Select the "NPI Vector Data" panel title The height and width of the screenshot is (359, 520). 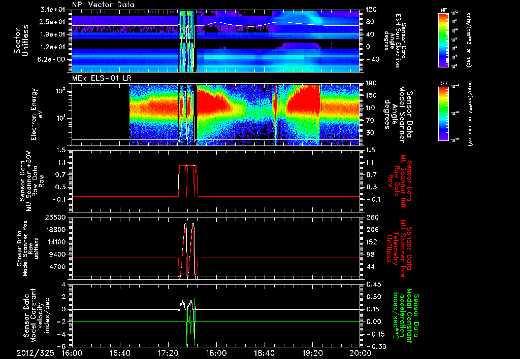tap(103, 5)
